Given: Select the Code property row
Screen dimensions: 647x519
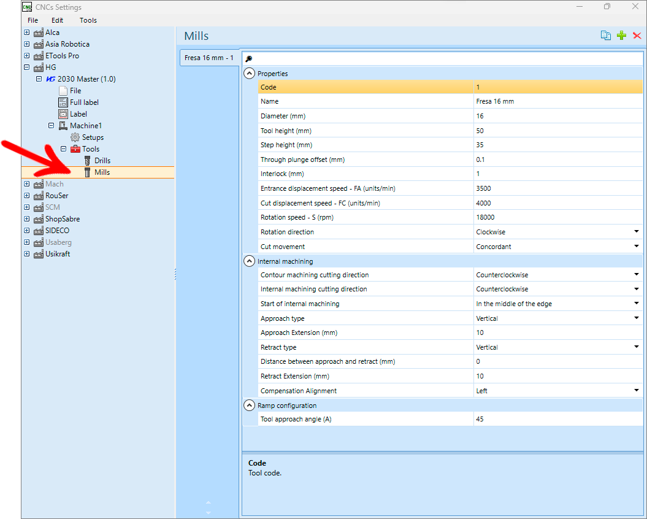Looking at the screenshot, I should 450,87.
